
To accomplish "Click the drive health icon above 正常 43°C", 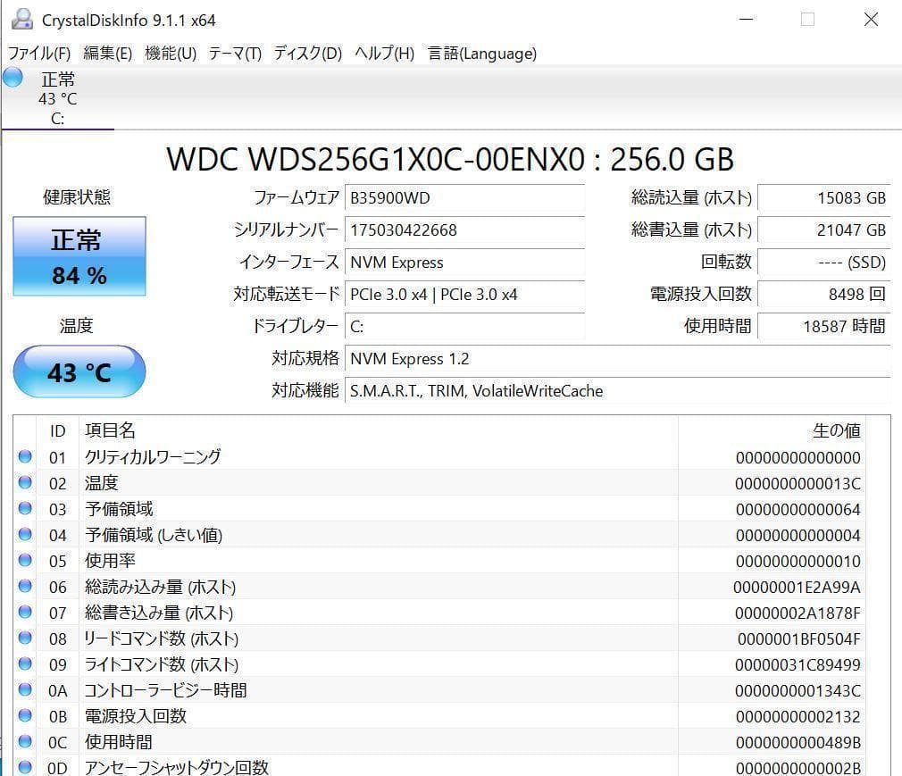I will click(13, 79).
